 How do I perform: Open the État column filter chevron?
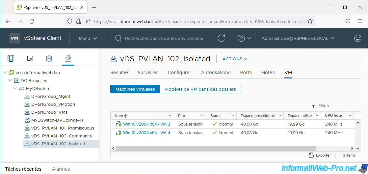tap(202, 116)
